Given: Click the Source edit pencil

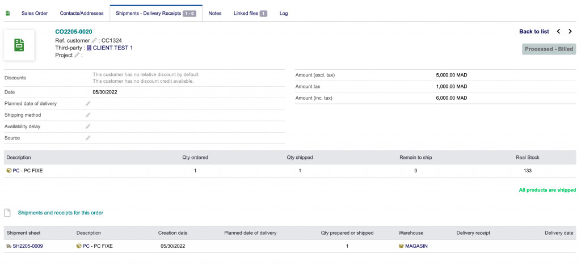Looking at the screenshot, I should pyautogui.click(x=88, y=138).
